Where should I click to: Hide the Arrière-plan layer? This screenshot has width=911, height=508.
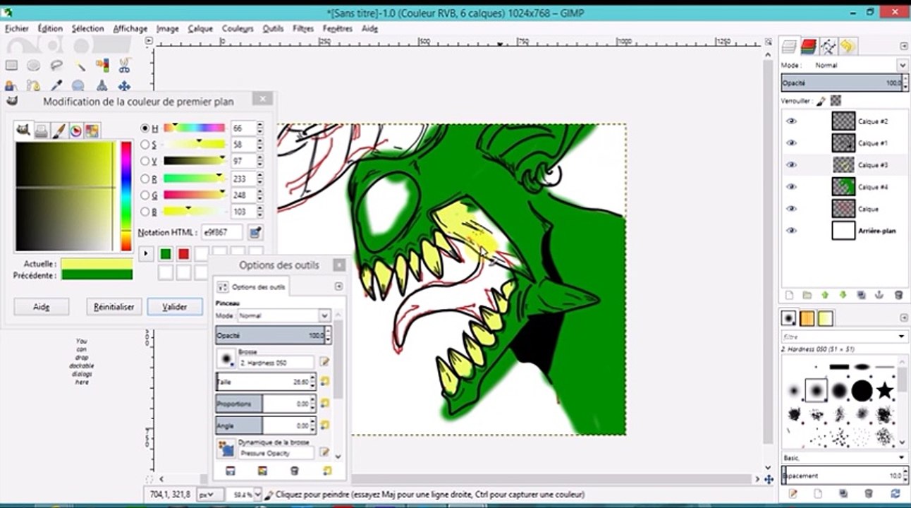(791, 231)
